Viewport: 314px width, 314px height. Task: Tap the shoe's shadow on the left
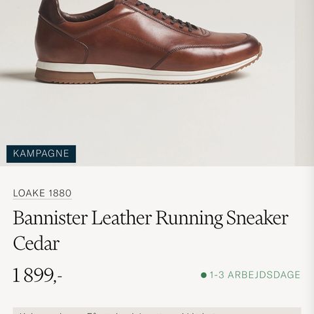18,77
